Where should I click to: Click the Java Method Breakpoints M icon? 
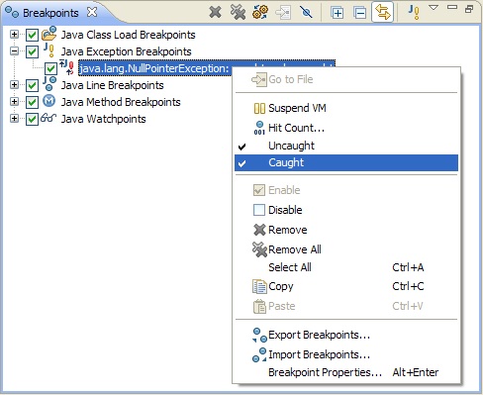click(x=49, y=101)
